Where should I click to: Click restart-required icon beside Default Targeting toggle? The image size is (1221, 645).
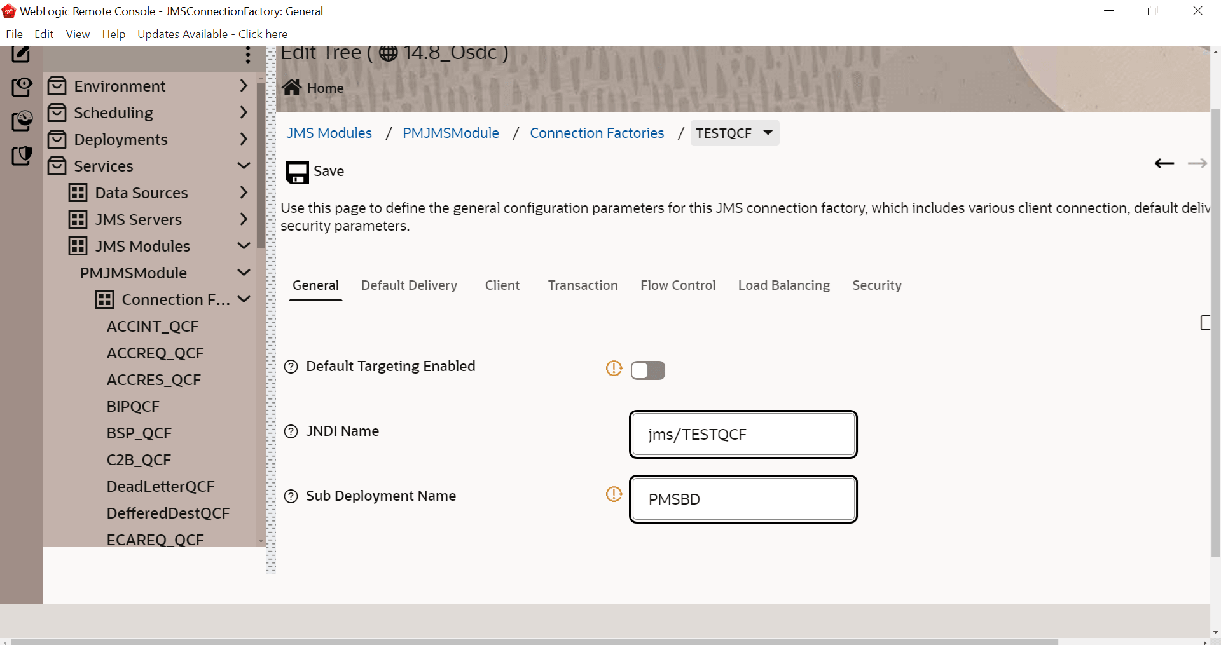[614, 369]
